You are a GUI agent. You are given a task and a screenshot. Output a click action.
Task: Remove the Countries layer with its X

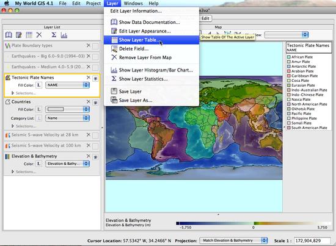coord(89,101)
